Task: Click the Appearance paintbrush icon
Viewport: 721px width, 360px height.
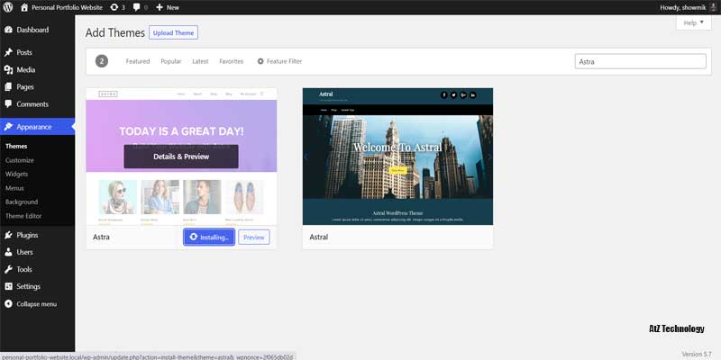Action: click(8, 127)
